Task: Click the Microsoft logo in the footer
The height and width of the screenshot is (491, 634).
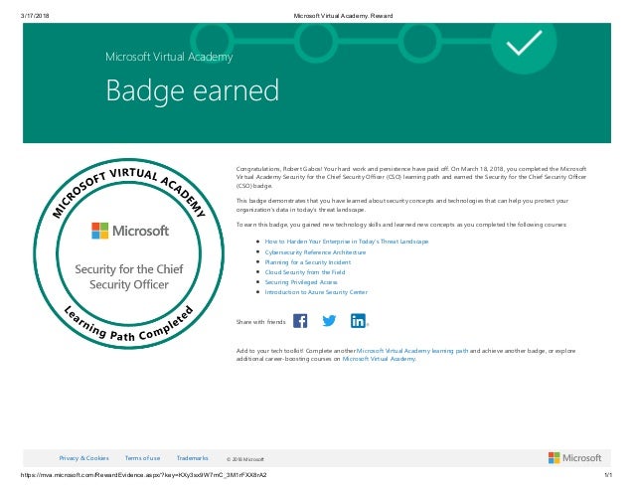Action: [x=574, y=458]
